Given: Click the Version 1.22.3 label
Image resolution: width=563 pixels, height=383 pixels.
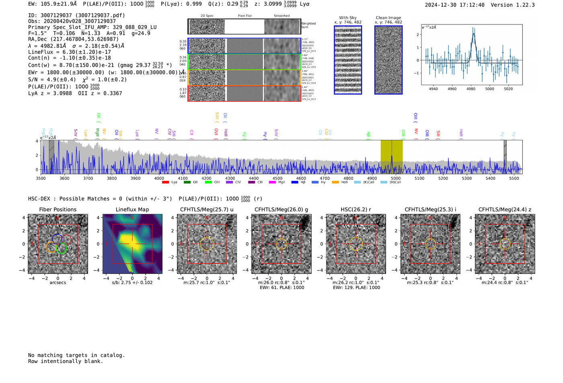Looking at the screenshot, I should (513, 5).
